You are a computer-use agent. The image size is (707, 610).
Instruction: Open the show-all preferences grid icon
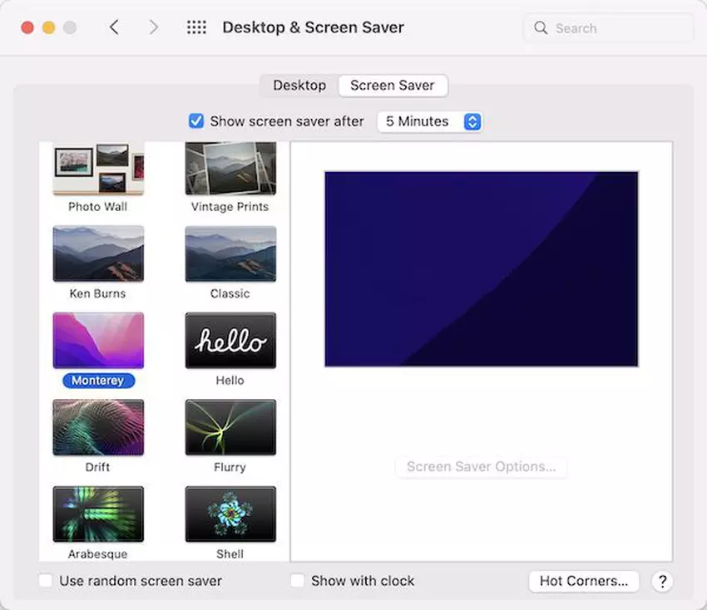[196, 27]
